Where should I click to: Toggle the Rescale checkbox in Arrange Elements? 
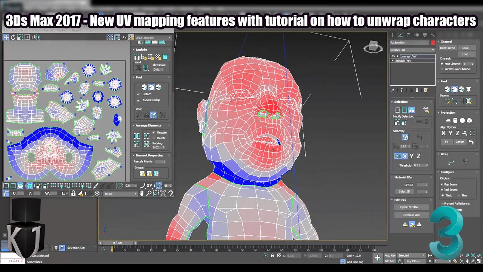coord(154,133)
